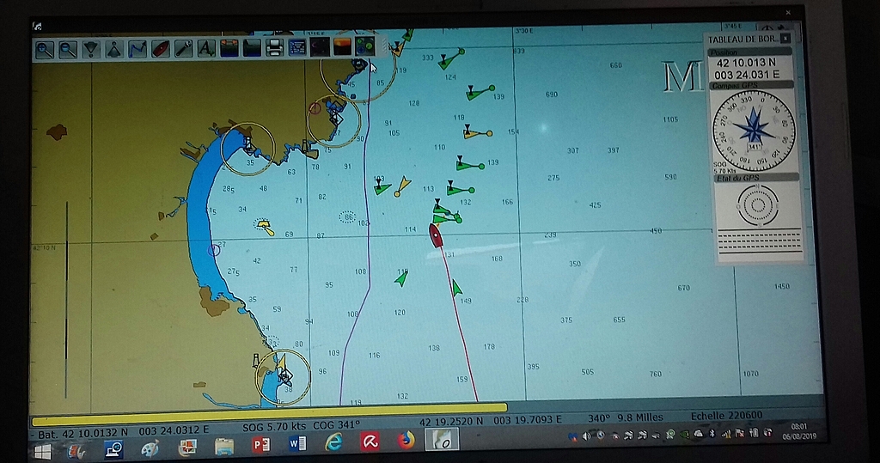880x463 pixels.
Task: Click Echelle 220600 scale readout
Action: (x=726, y=416)
